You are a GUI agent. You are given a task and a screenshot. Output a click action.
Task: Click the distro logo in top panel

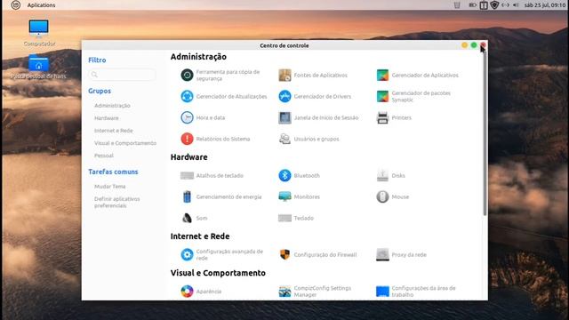[x=16, y=5]
